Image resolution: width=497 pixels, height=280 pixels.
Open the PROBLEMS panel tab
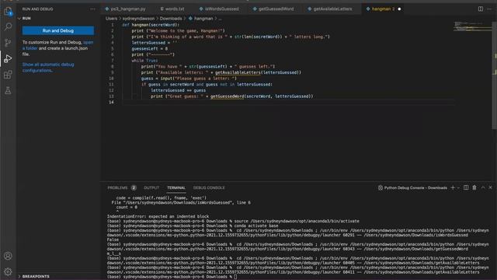[117, 188]
